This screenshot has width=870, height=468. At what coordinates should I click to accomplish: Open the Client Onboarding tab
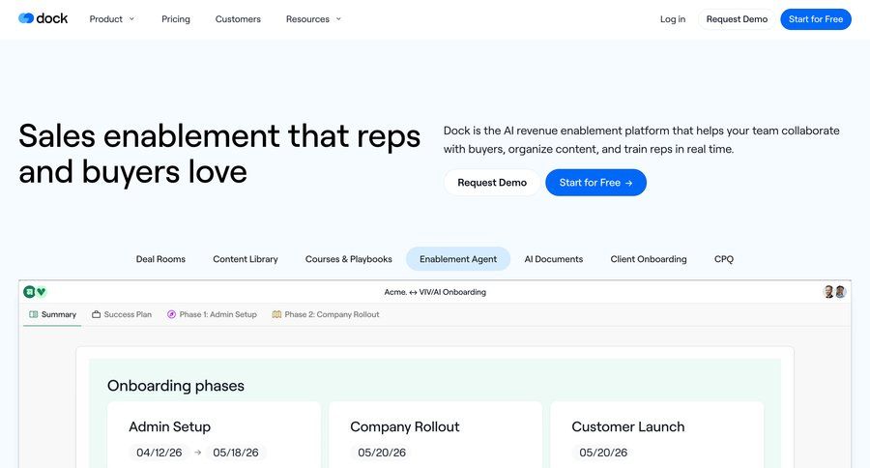coord(649,259)
